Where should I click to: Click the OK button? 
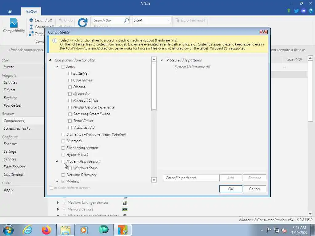click(x=231, y=189)
